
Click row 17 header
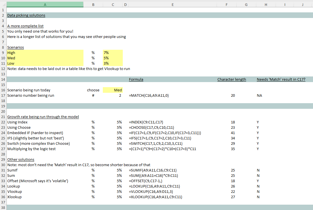point(3,96)
